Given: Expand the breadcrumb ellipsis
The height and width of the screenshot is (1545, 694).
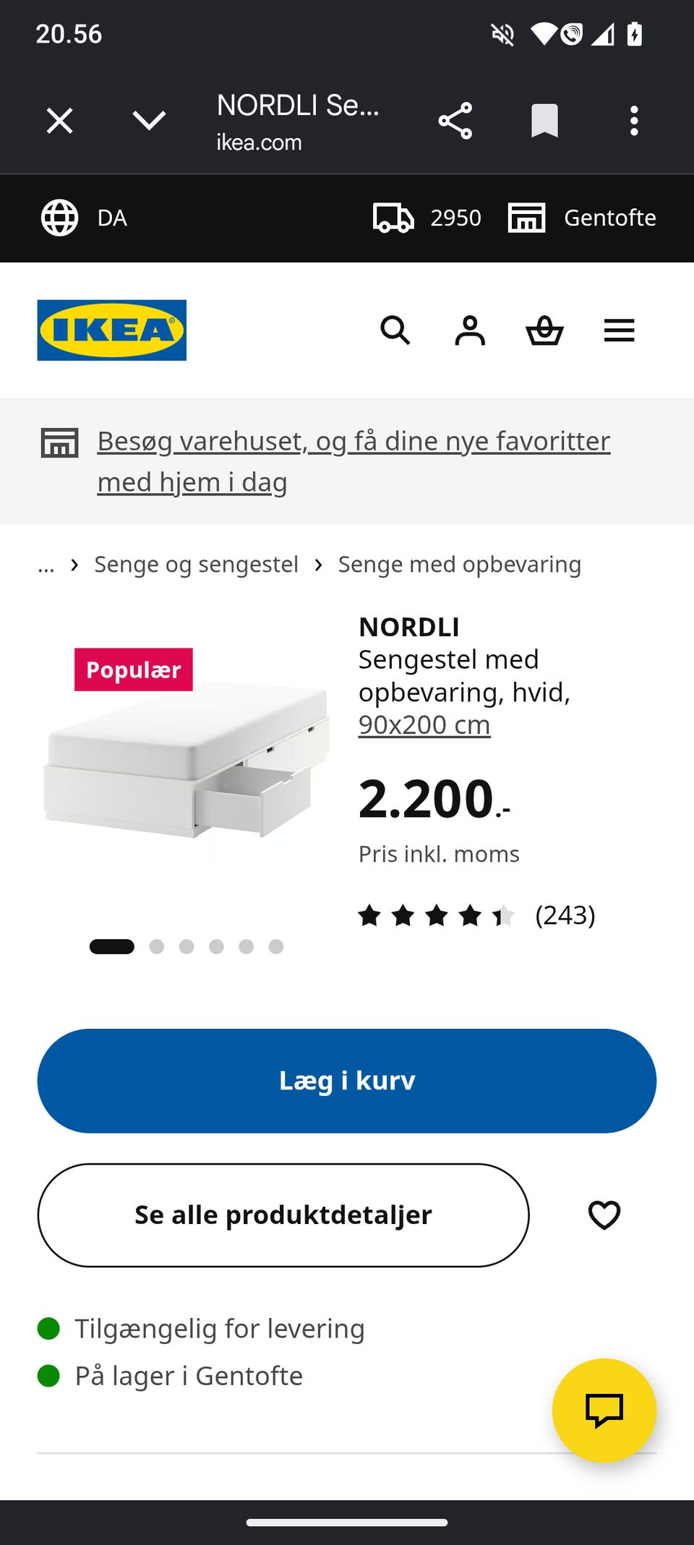Looking at the screenshot, I should pos(46,565).
